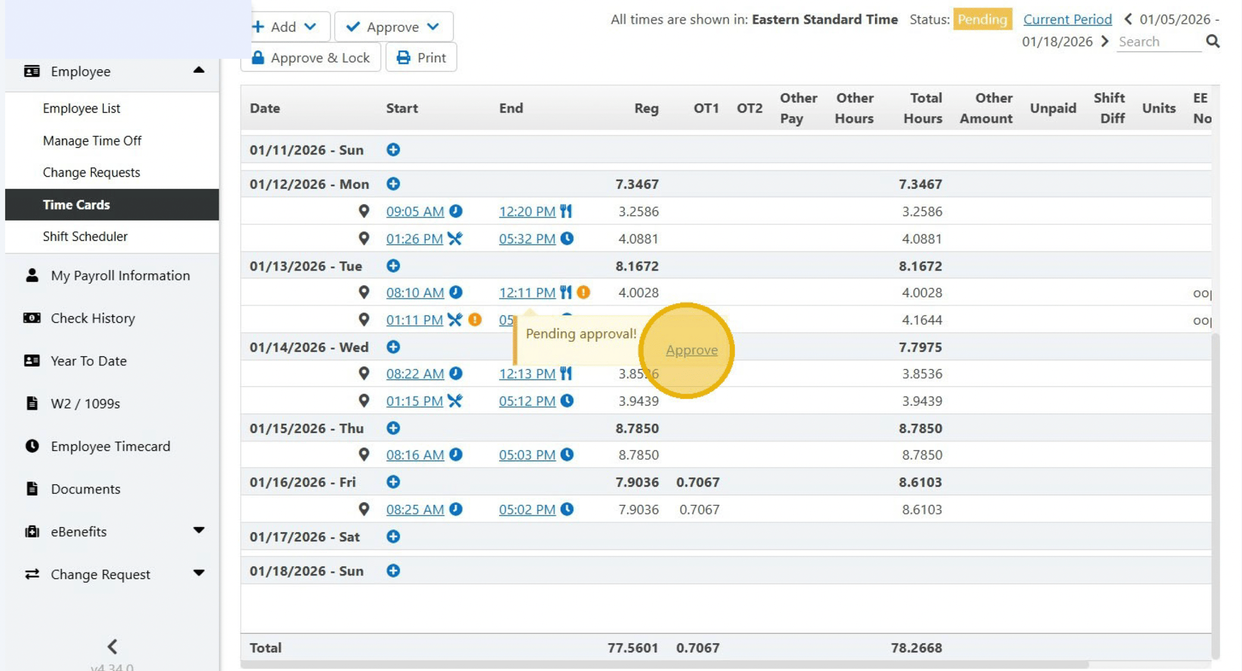Go to next pay period arrow
This screenshot has width=1242, height=671.
[x=1105, y=41]
